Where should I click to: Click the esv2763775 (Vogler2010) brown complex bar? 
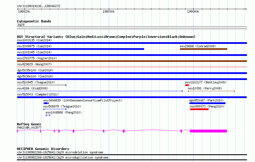132,61
